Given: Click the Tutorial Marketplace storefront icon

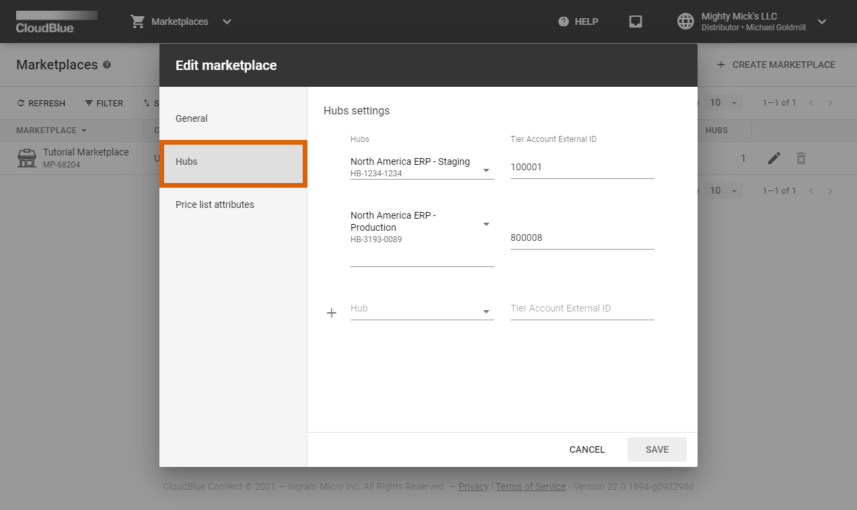Looking at the screenshot, I should tap(26, 157).
